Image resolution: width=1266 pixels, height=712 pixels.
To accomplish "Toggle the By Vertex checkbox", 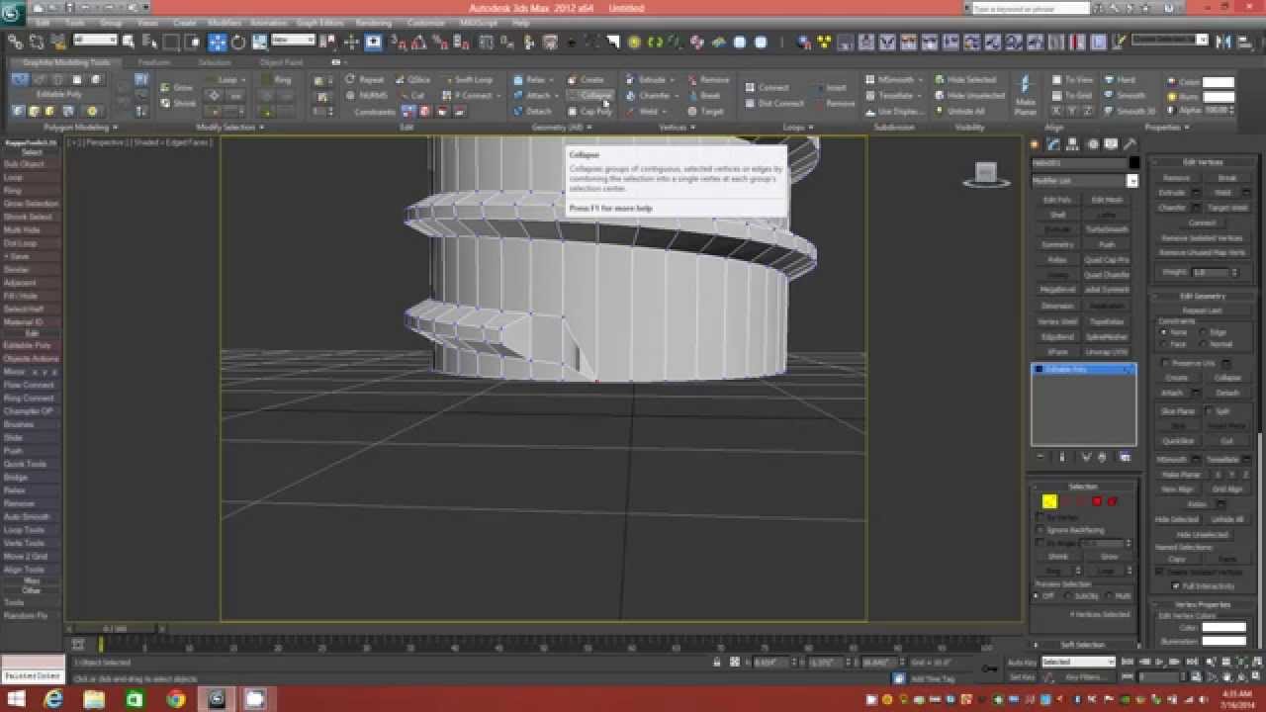I will point(1040,517).
